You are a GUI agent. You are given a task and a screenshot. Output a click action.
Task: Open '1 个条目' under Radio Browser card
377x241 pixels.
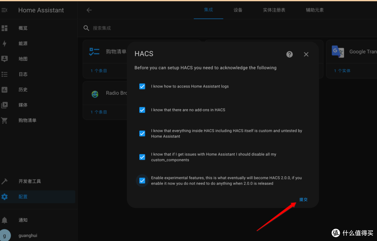98,112
